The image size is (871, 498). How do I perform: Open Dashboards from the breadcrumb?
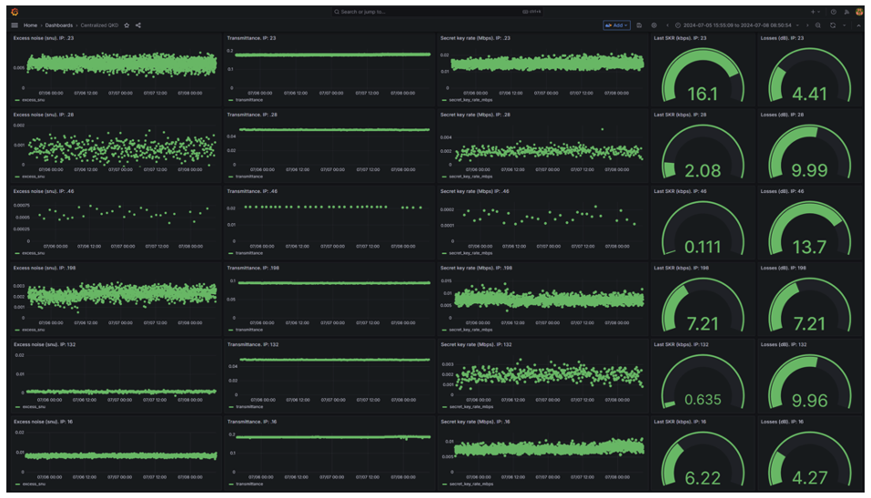click(60, 25)
